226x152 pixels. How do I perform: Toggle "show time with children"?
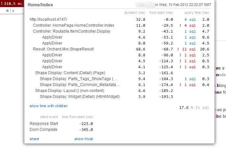coord(48,106)
